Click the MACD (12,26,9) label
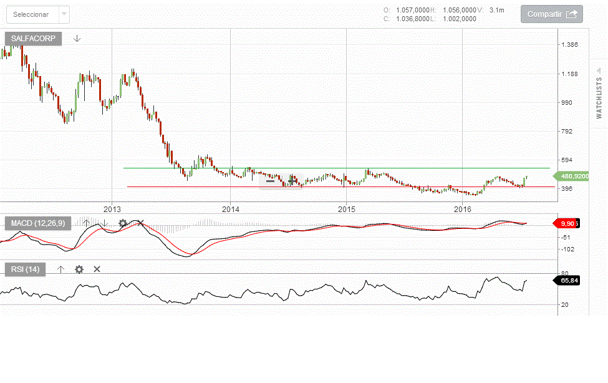Viewport: 608px width, 383px height. coord(38,223)
